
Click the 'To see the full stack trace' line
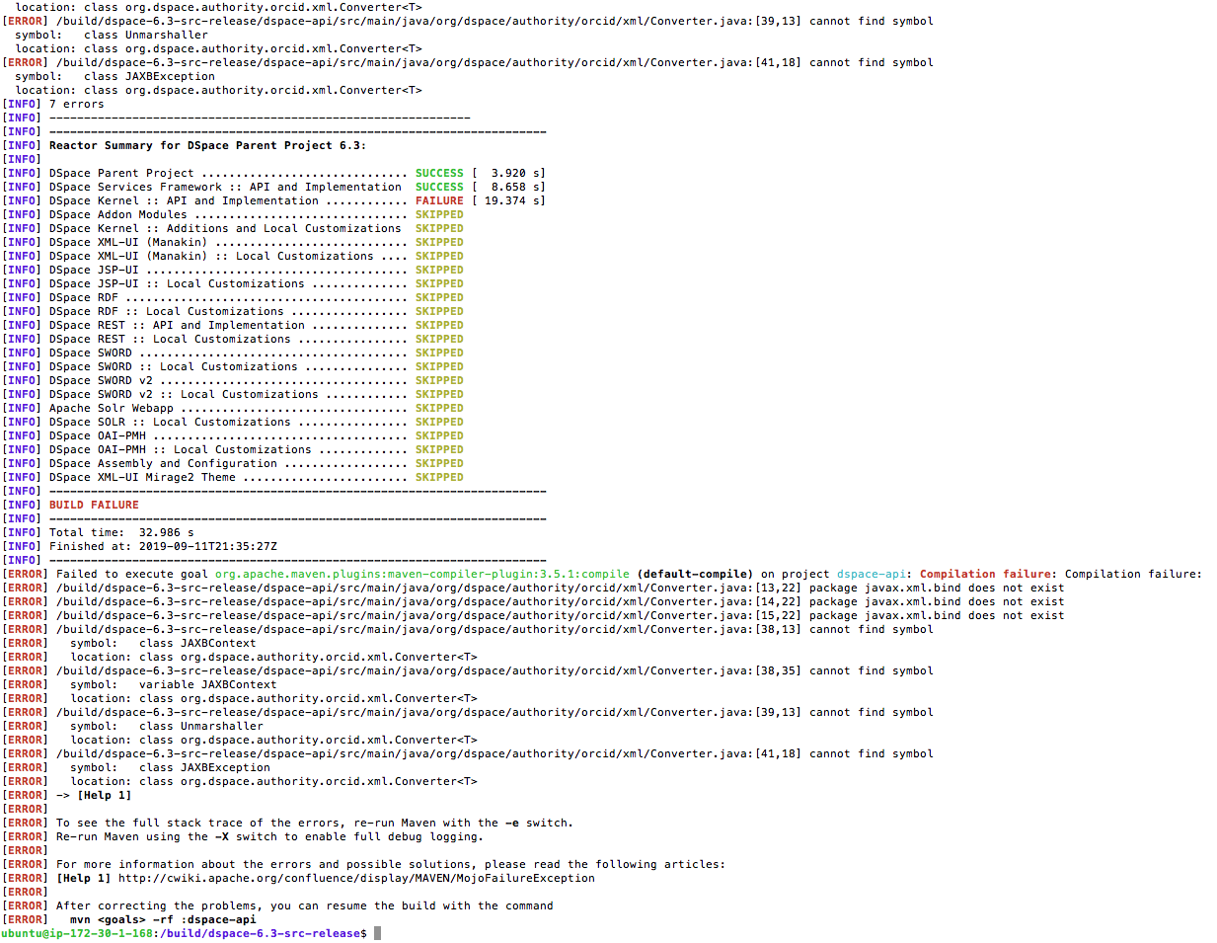[288, 823]
